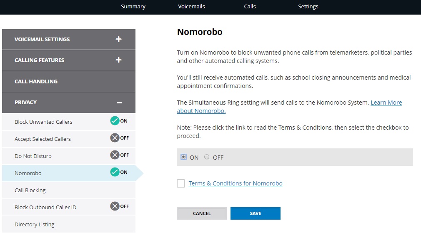The height and width of the screenshot is (248, 421).
Task: Select the OFF radio button
Action: [x=206, y=157]
